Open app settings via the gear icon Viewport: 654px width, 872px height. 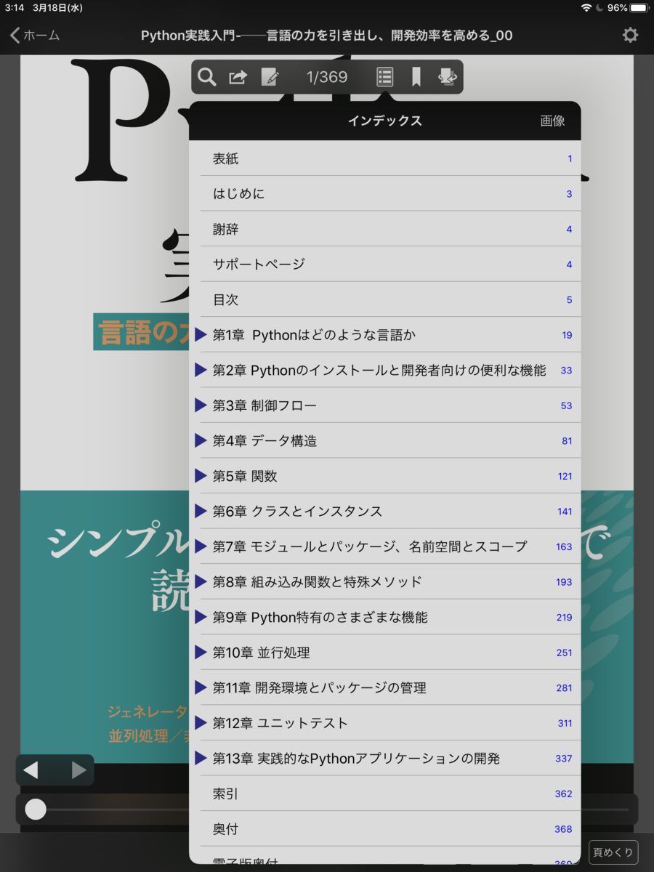(629, 33)
